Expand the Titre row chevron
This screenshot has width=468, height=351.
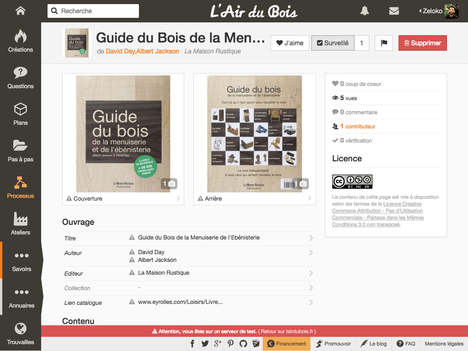tap(311, 238)
